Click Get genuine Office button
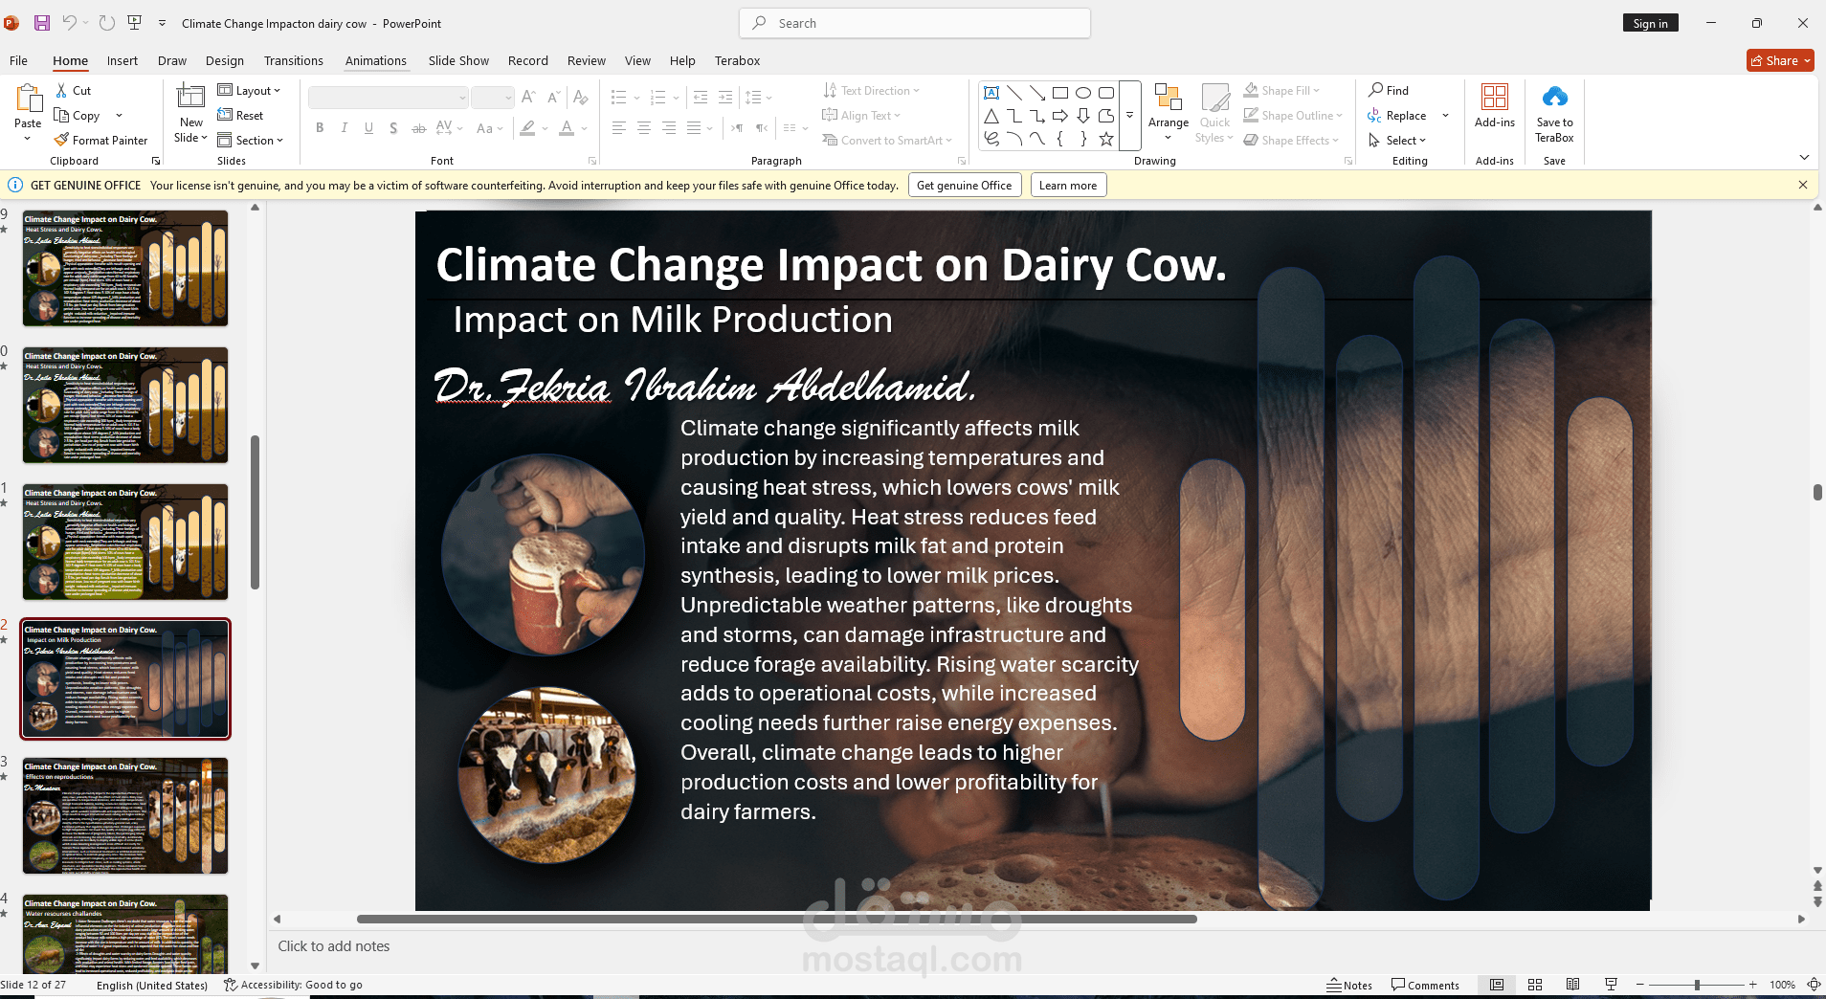 [964, 186]
